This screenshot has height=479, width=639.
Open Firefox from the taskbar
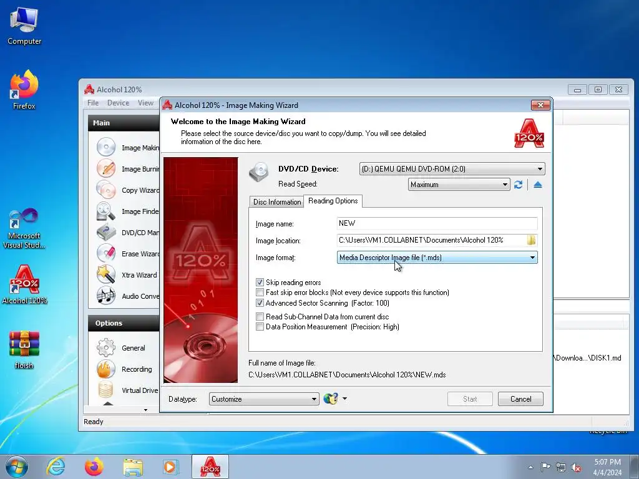(x=94, y=467)
